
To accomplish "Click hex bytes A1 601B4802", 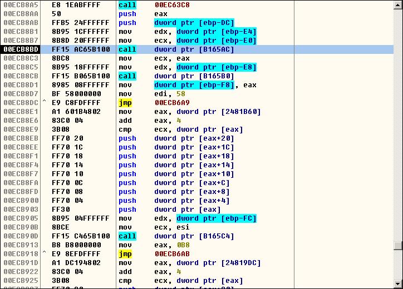I will tap(76, 112).
